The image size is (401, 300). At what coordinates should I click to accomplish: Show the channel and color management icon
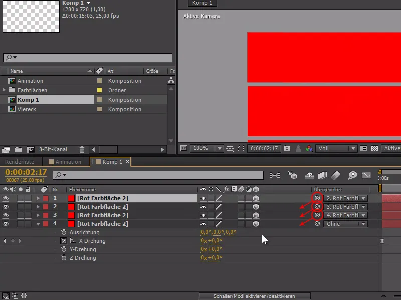pyautogui.click(x=309, y=148)
